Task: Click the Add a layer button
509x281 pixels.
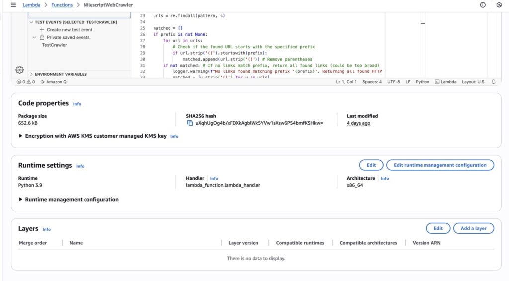Action: click(x=473, y=228)
